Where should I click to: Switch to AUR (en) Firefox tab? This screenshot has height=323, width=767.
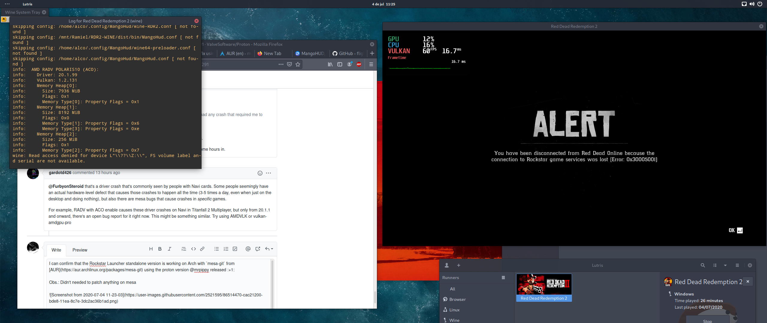(235, 54)
